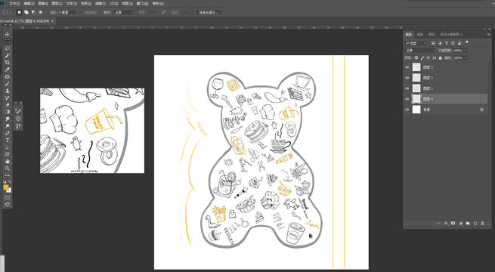The image size is (495, 272).
Task: Select the Pen tool
Action: click(x=8, y=133)
